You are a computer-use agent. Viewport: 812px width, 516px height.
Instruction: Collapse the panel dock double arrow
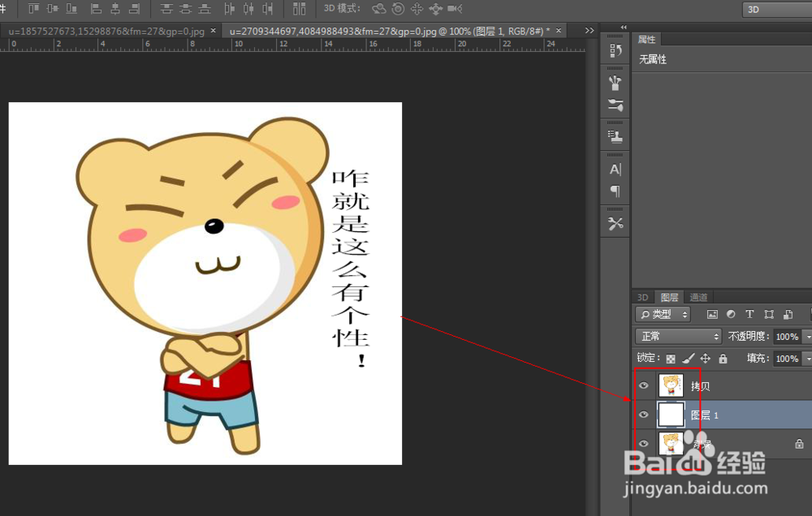click(624, 27)
